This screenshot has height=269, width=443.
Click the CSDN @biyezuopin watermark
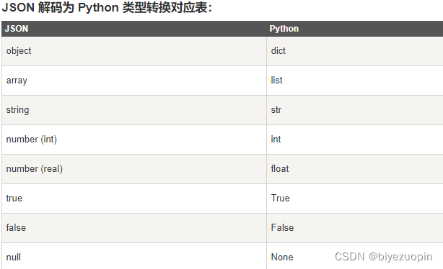383,257
